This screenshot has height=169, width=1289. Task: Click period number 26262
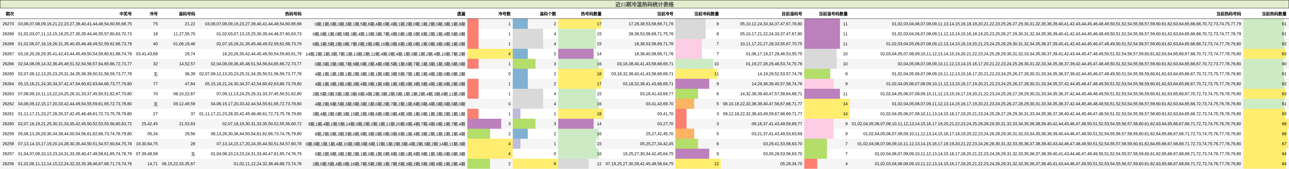(x=8, y=104)
